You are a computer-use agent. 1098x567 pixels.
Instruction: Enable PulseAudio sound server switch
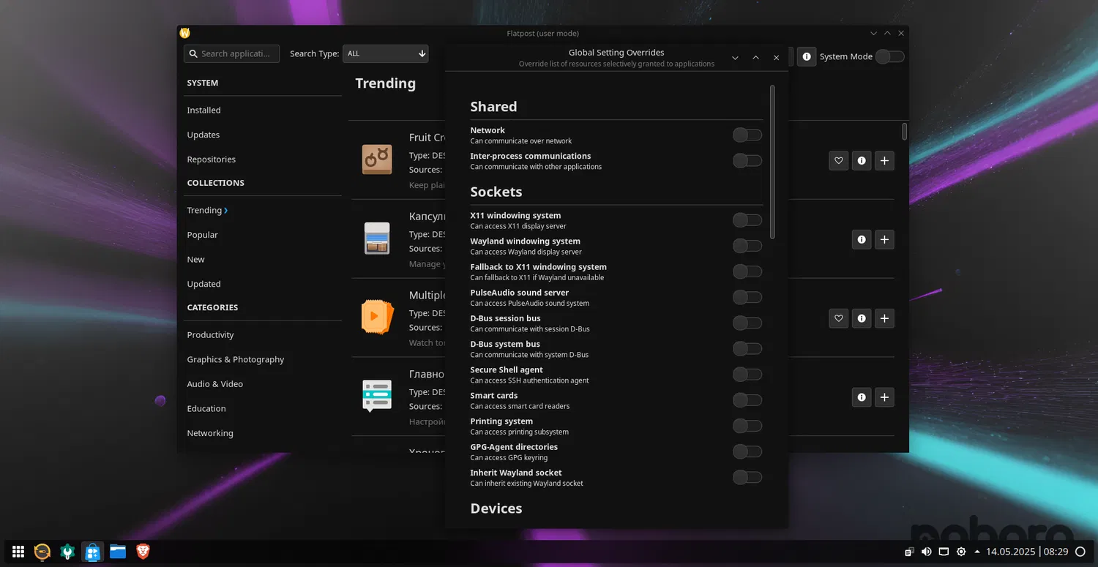(x=747, y=297)
